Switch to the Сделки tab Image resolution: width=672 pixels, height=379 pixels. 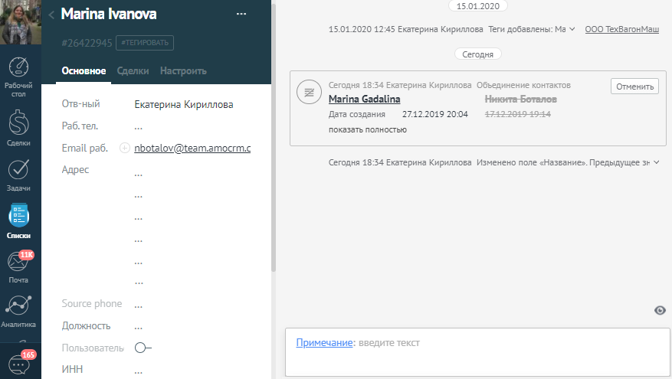tap(133, 71)
